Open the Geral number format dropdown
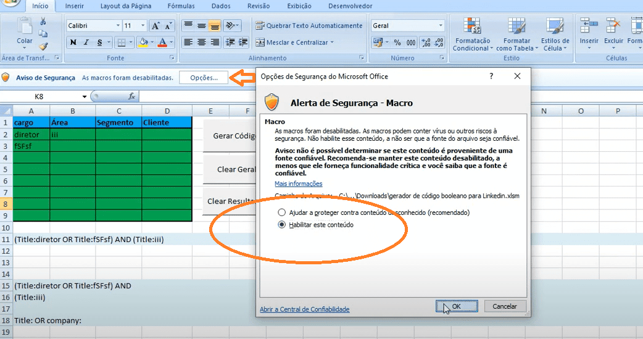Image resolution: width=643 pixels, height=339 pixels. point(441,25)
